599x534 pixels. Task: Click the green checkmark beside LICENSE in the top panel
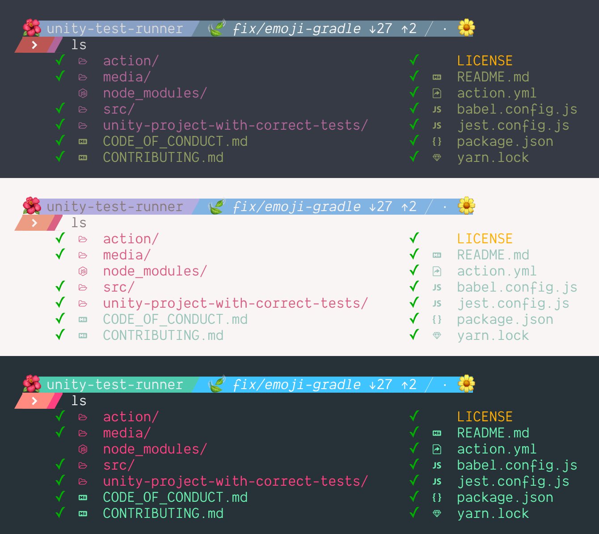414,60
